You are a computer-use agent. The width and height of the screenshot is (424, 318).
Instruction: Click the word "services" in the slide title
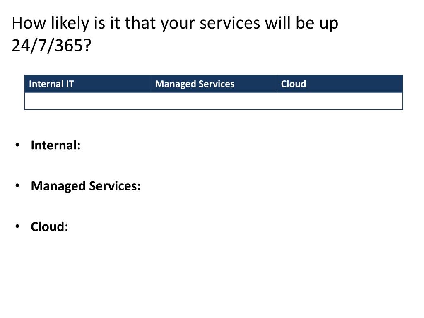(230, 23)
